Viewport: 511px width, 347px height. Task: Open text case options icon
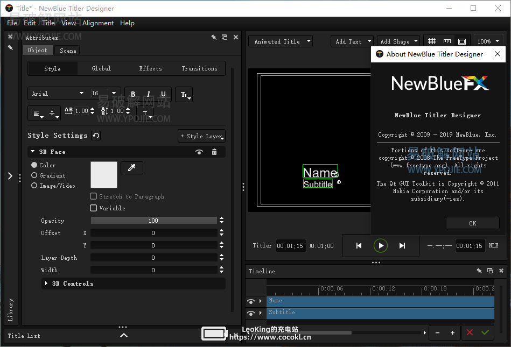(x=184, y=94)
